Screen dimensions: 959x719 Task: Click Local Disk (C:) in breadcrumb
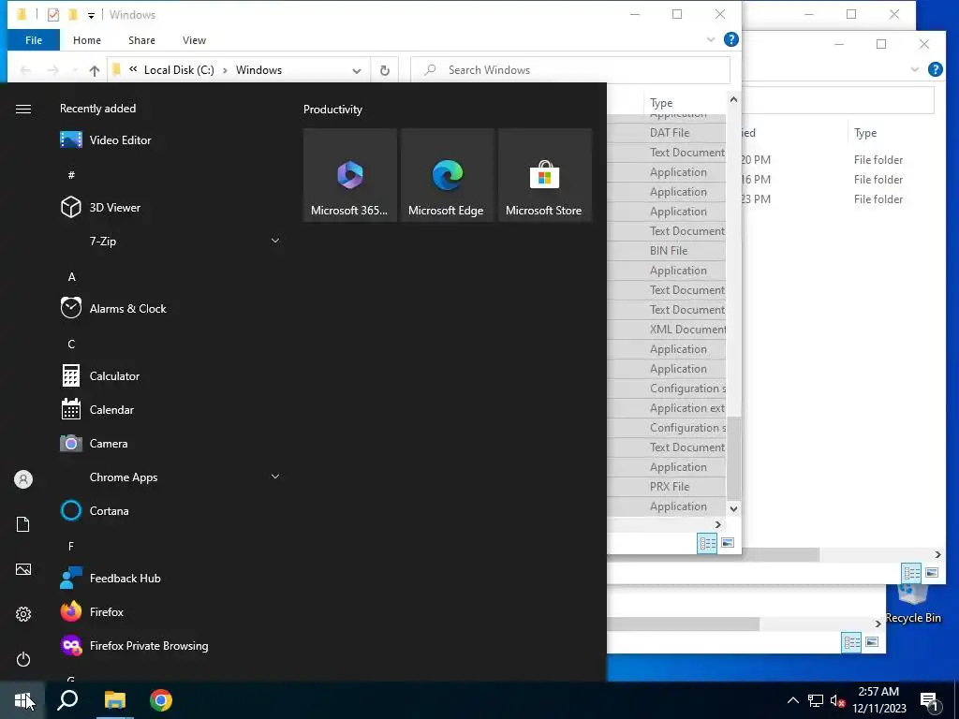coord(179,70)
